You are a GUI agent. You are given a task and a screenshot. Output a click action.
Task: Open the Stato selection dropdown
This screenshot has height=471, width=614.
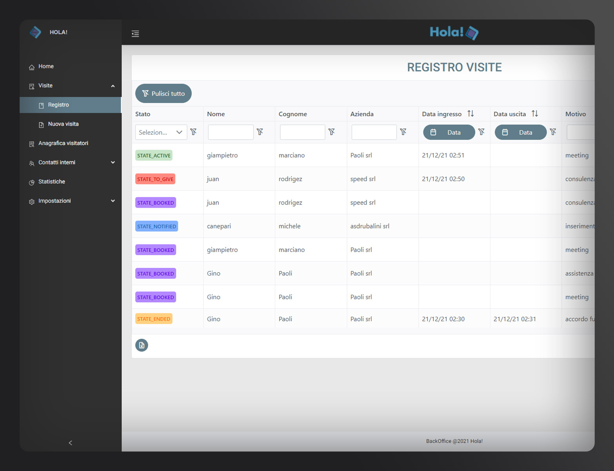161,132
